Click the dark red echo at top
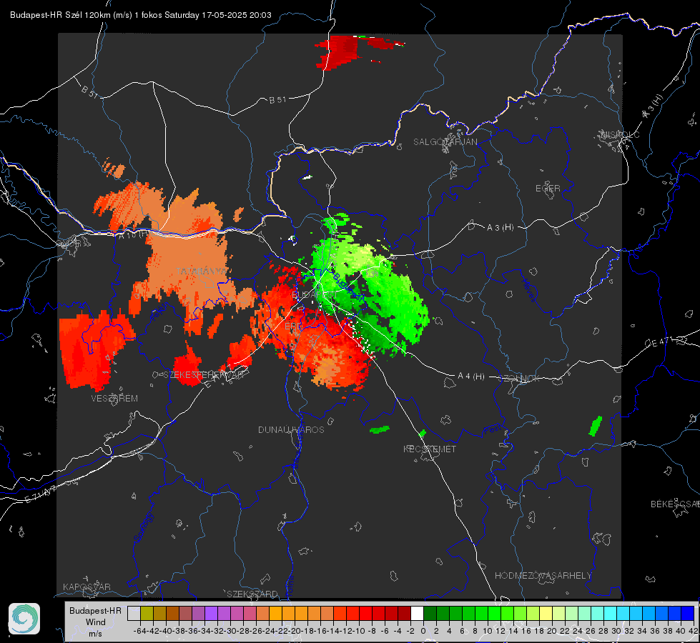Viewport: 700px width, 643px height. (344, 51)
